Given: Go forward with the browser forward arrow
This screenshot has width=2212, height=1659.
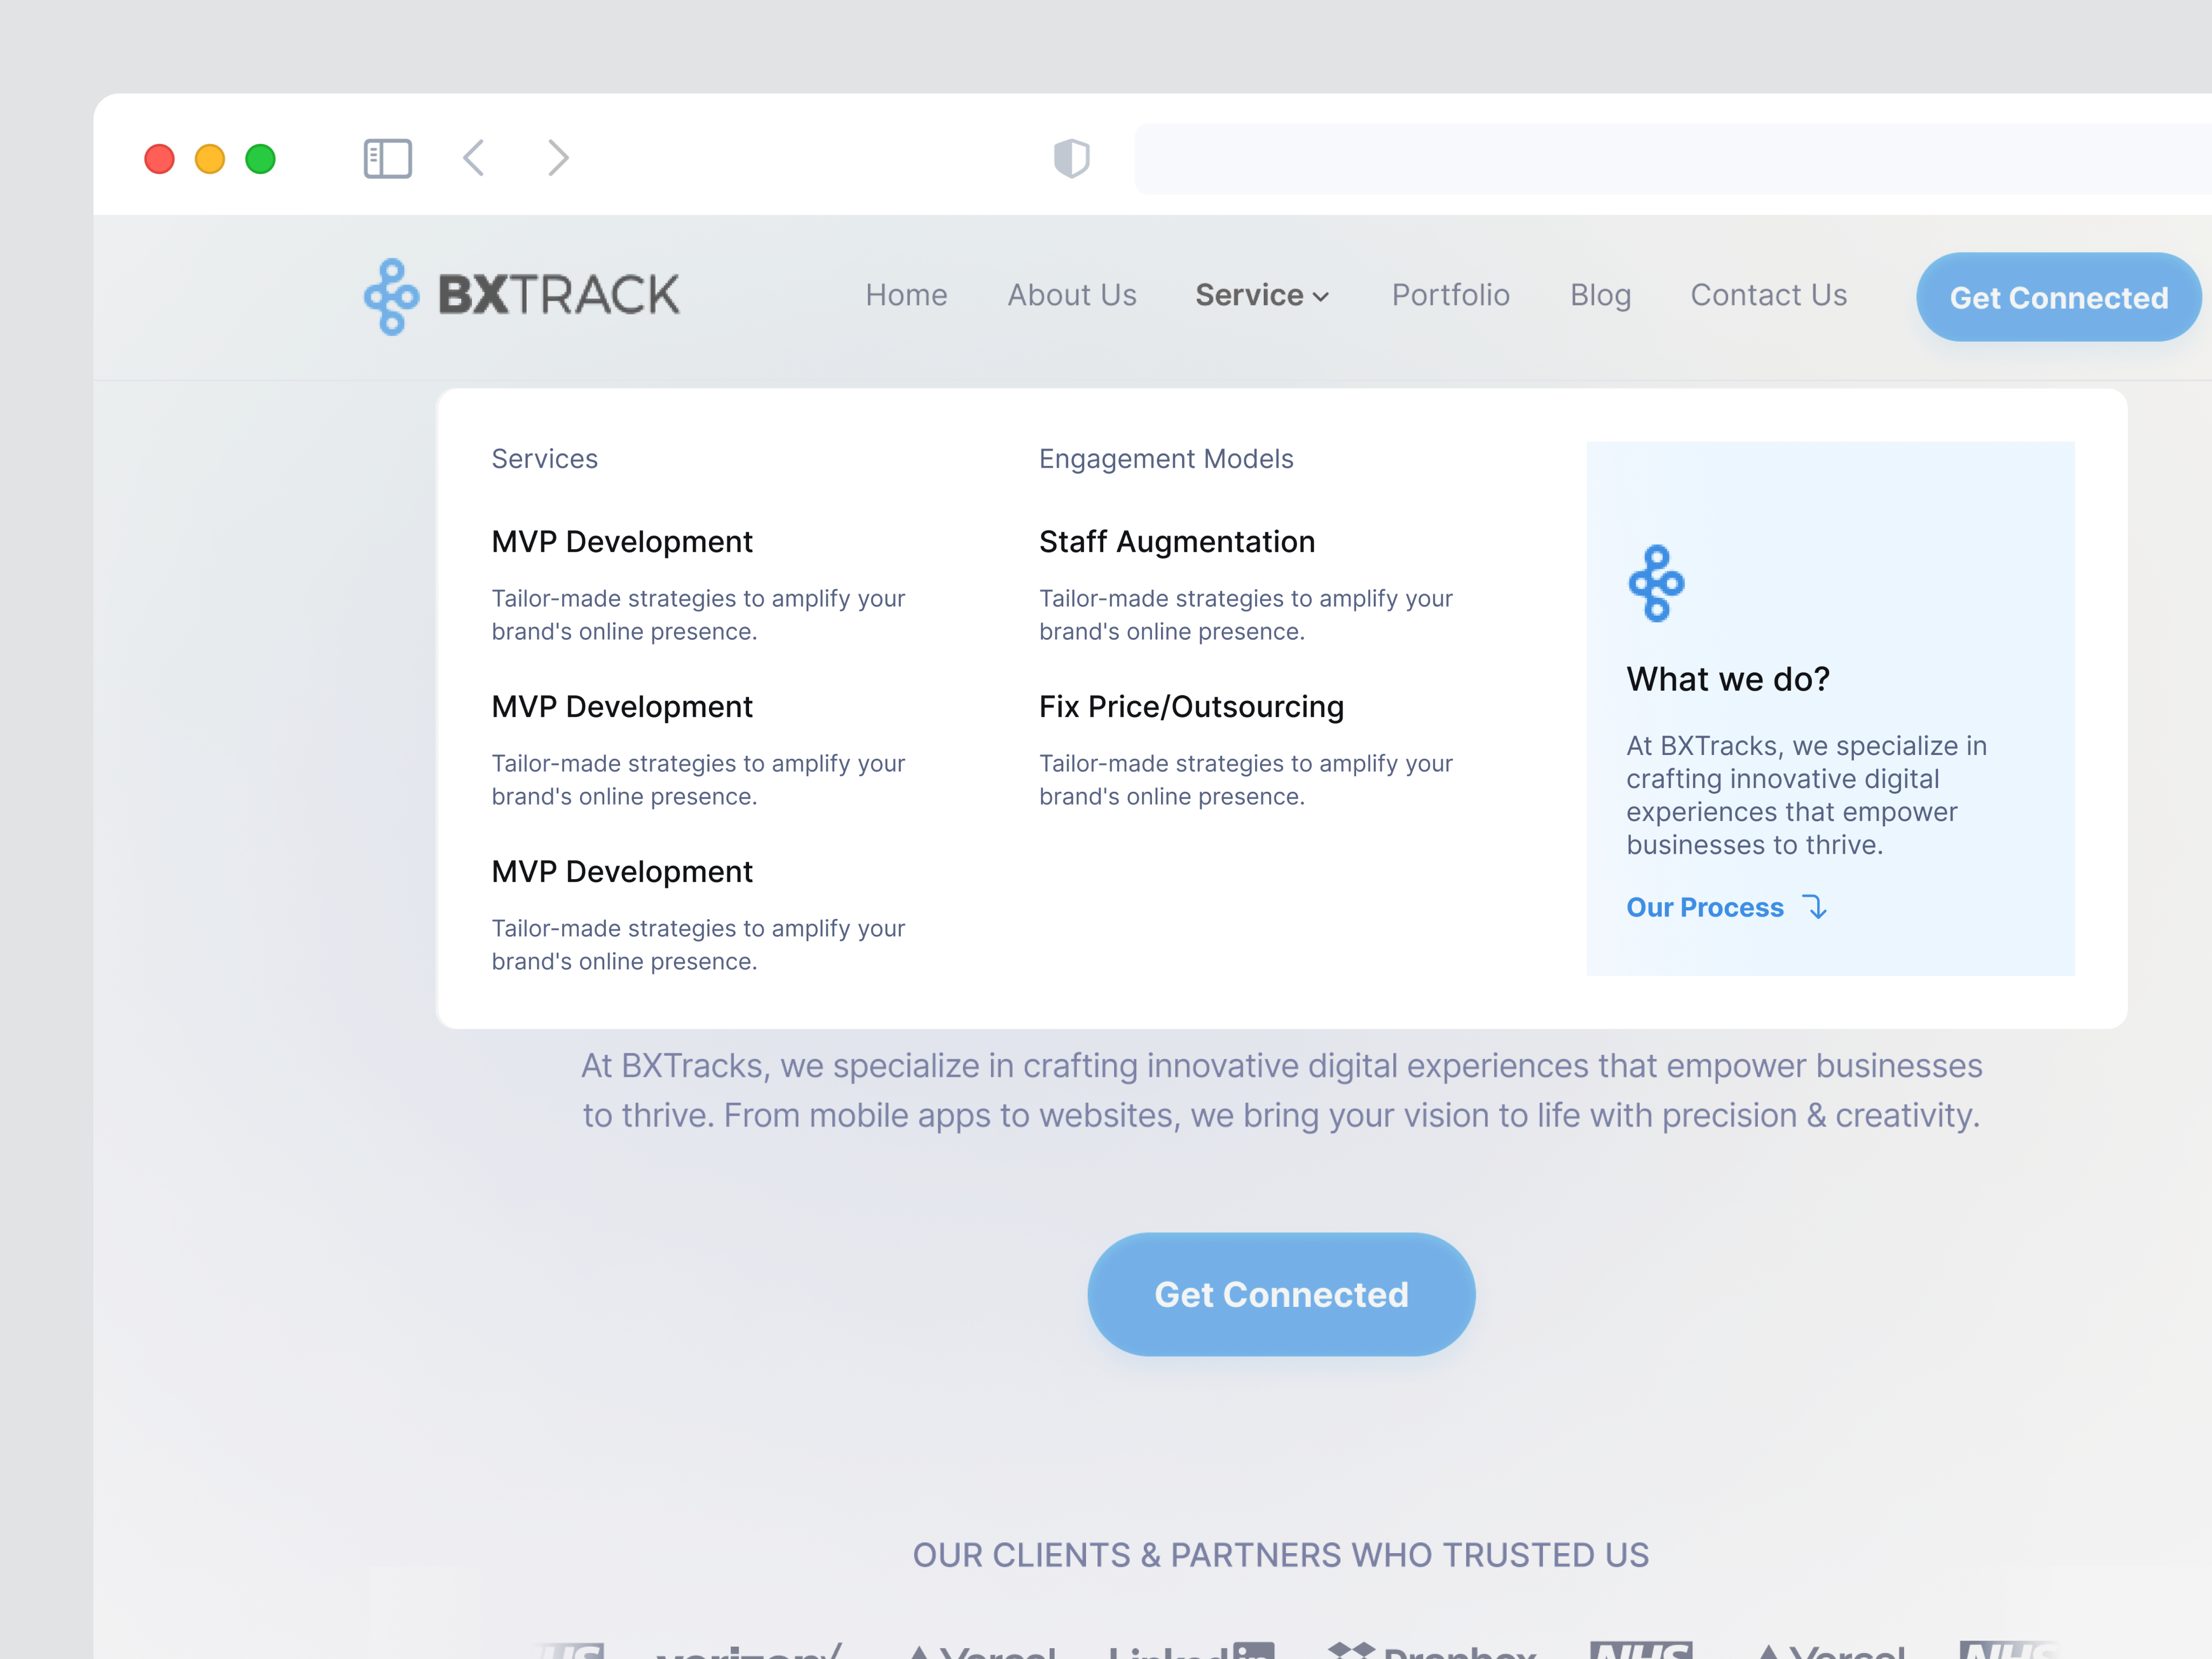Looking at the screenshot, I should [x=558, y=158].
